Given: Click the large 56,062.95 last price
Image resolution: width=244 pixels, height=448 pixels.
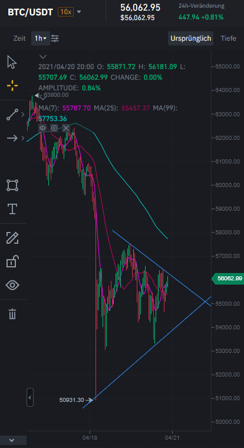Looking at the screenshot, I should click(140, 8).
